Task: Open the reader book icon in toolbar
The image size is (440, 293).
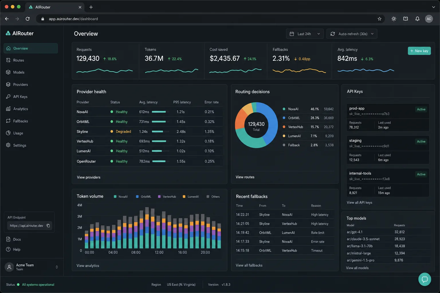Action: pos(406,19)
